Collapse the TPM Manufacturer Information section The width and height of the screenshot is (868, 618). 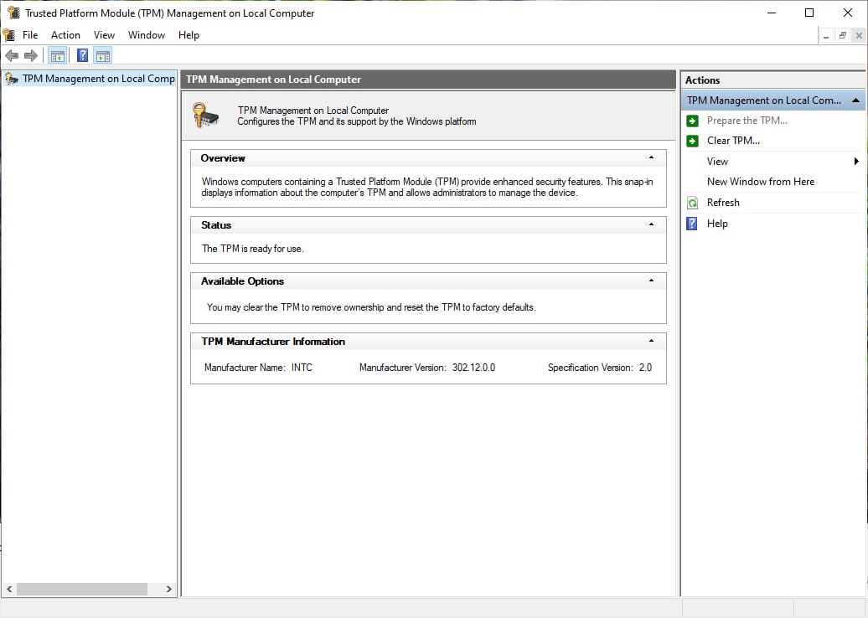[651, 341]
